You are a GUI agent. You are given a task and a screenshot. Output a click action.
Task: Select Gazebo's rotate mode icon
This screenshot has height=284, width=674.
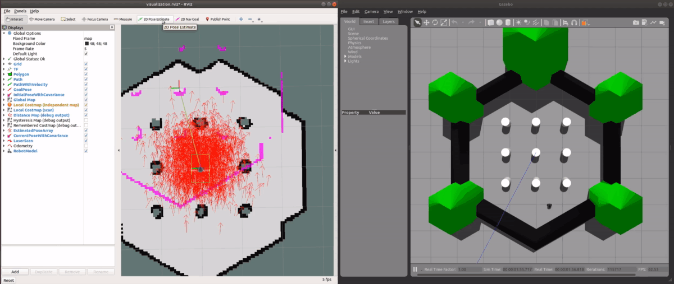point(435,22)
